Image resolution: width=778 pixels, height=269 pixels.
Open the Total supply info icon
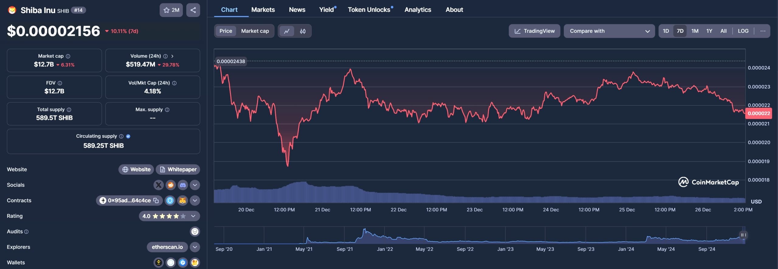(x=69, y=109)
